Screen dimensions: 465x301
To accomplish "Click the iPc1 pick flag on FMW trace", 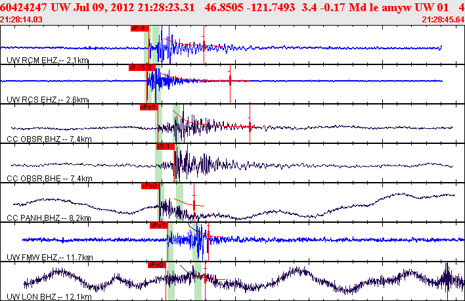I will pyautogui.click(x=159, y=225).
